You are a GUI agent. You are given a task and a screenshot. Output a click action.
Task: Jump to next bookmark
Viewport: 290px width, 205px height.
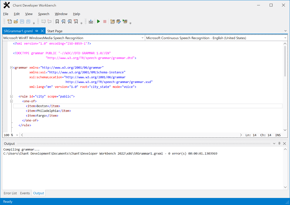pos(69,21)
